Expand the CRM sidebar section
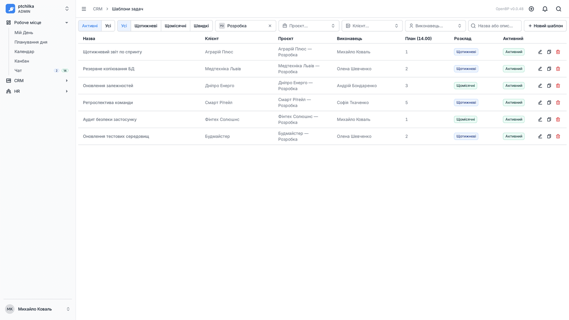 point(37,81)
